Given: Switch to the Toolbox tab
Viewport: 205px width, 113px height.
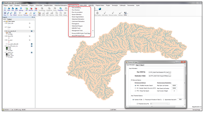Looking at the screenshot, I should 9,19.
